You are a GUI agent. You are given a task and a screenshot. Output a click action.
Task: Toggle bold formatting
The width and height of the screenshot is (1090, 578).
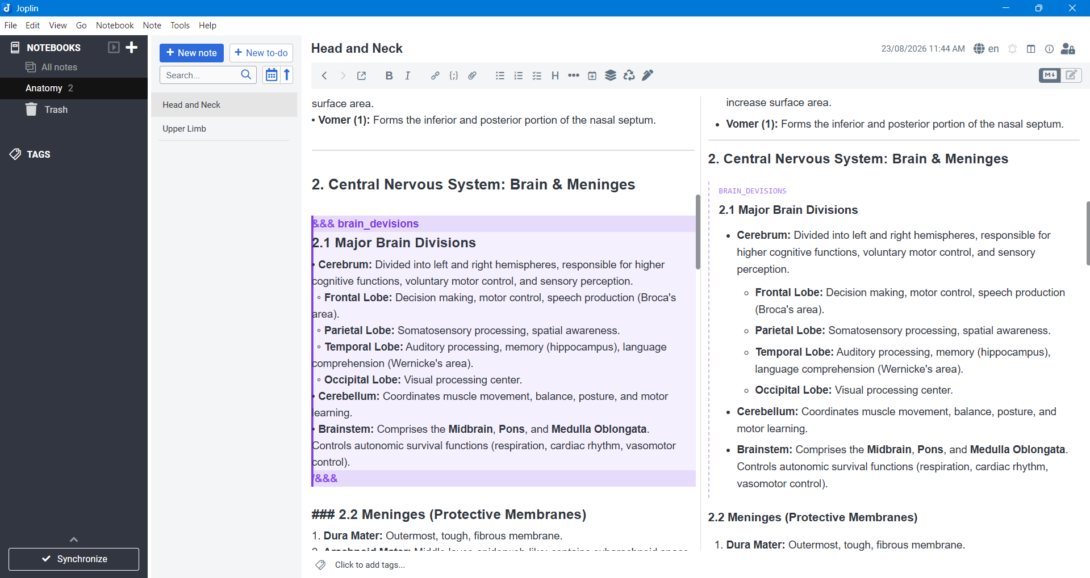click(389, 75)
